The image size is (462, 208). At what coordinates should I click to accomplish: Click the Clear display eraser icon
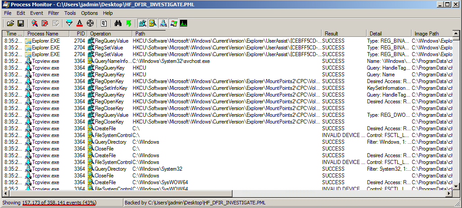click(x=55, y=23)
